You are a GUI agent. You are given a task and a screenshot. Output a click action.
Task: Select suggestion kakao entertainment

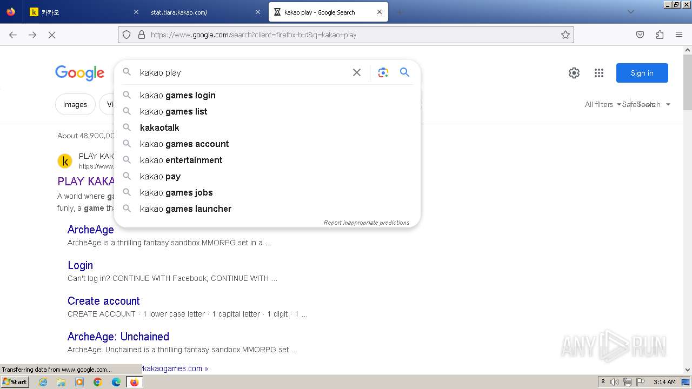coord(267,160)
